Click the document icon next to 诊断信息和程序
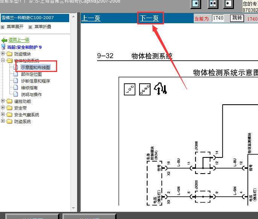This screenshot has height=219, width=258. pos(16,81)
